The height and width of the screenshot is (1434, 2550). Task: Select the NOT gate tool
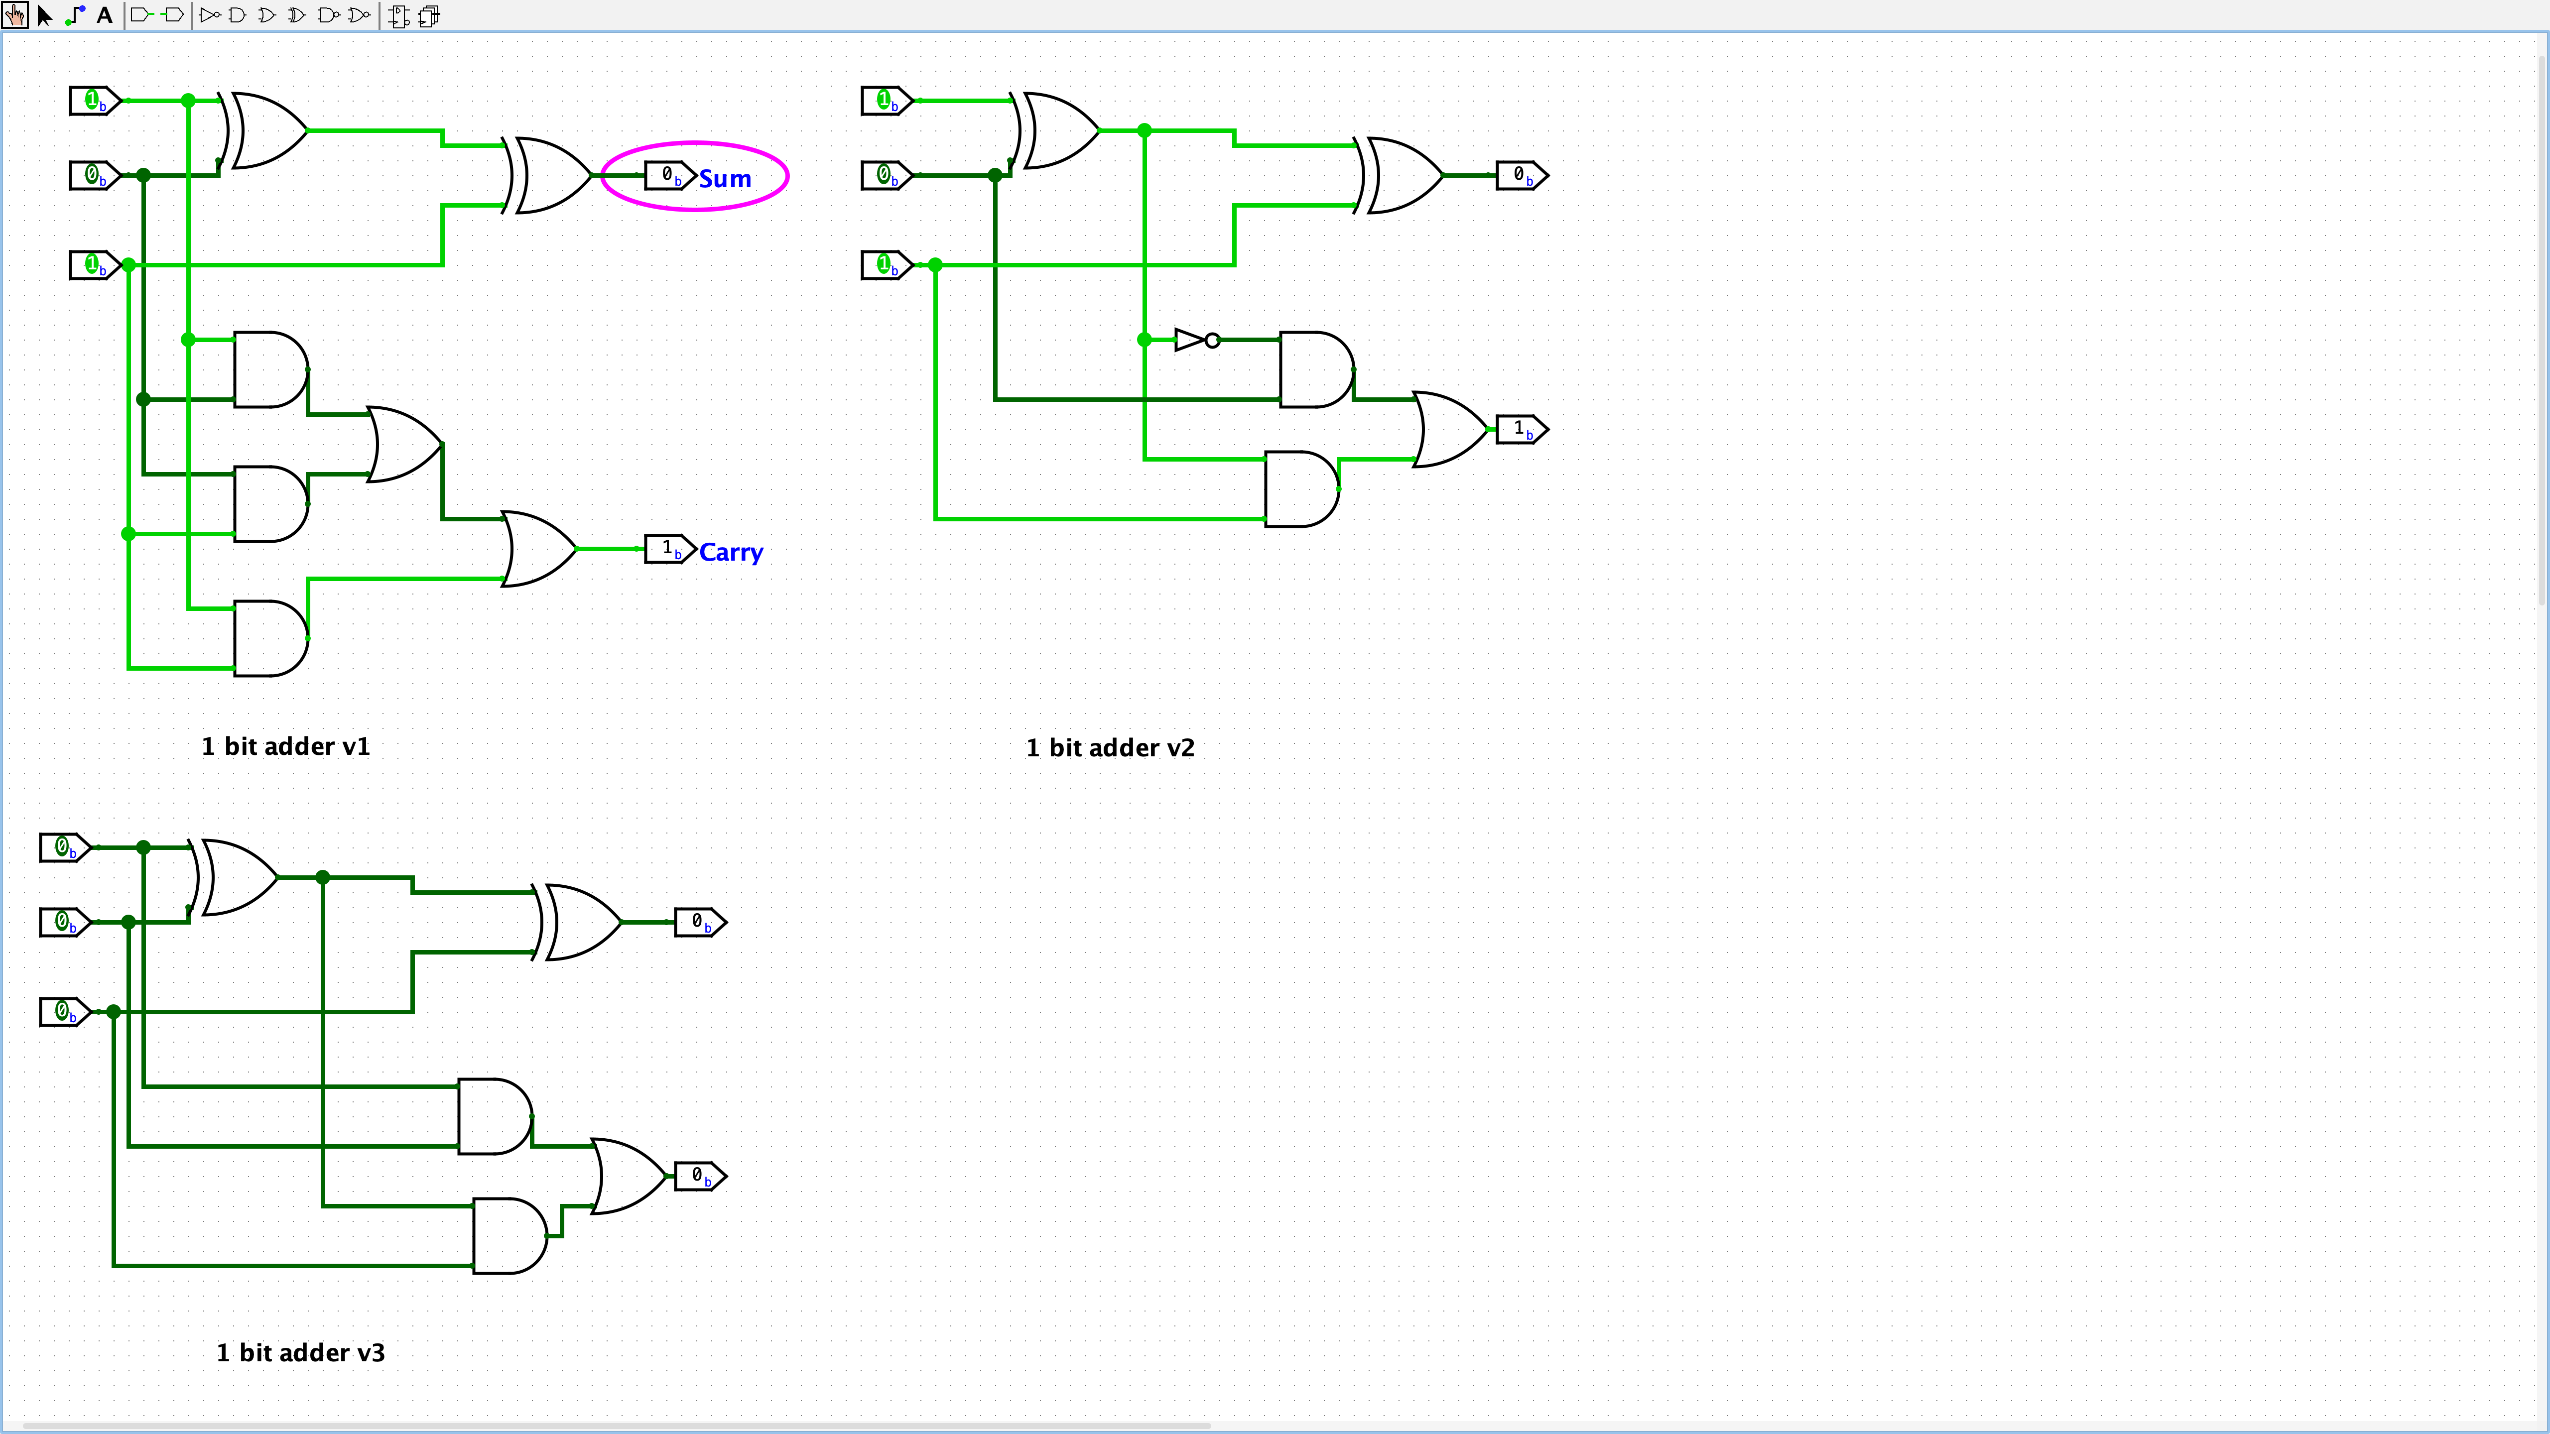209,16
